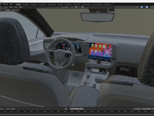Open the pivot point dropdown

tap(73, 7)
